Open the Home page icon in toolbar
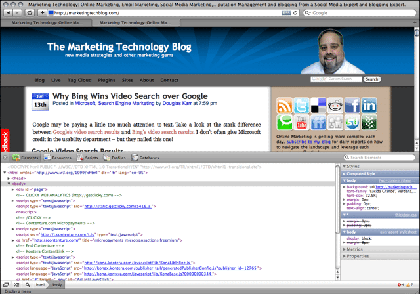 point(30,13)
